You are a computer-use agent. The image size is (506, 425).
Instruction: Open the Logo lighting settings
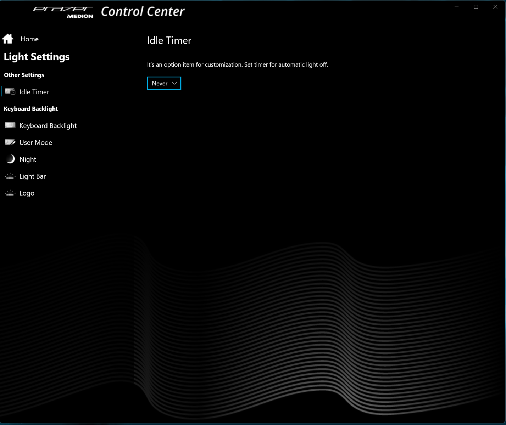click(x=27, y=193)
